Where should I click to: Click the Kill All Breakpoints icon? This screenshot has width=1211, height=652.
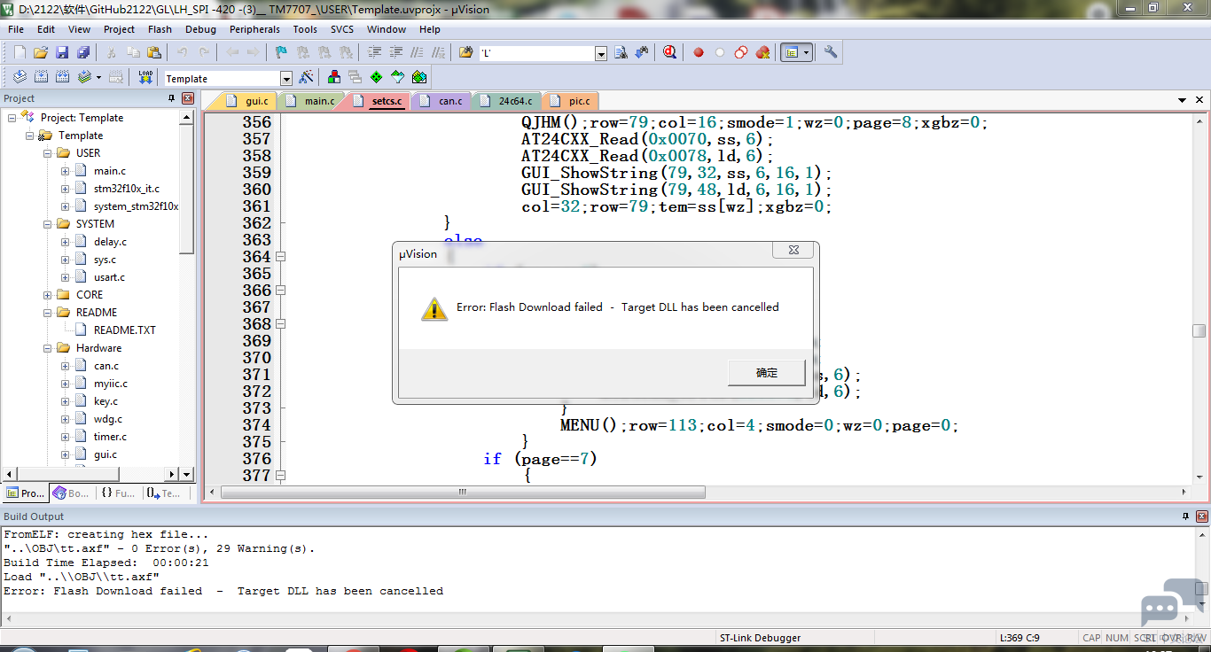click(x=762, y=53)
